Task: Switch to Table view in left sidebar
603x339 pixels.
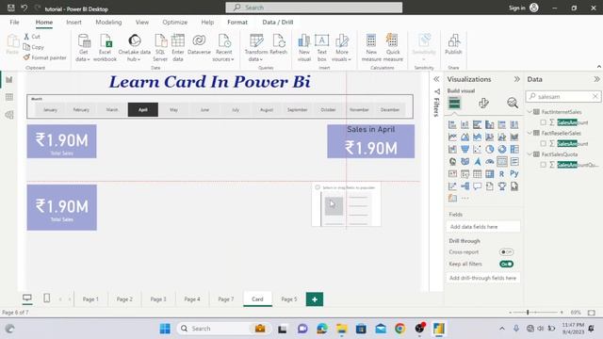Action: tap(9, 97)
